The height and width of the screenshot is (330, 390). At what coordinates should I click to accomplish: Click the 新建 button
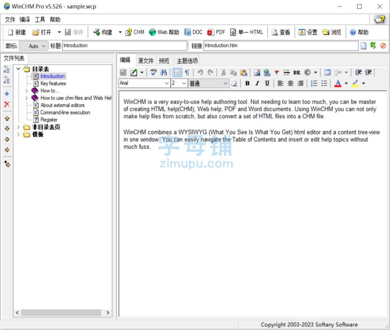coord(17,32)
